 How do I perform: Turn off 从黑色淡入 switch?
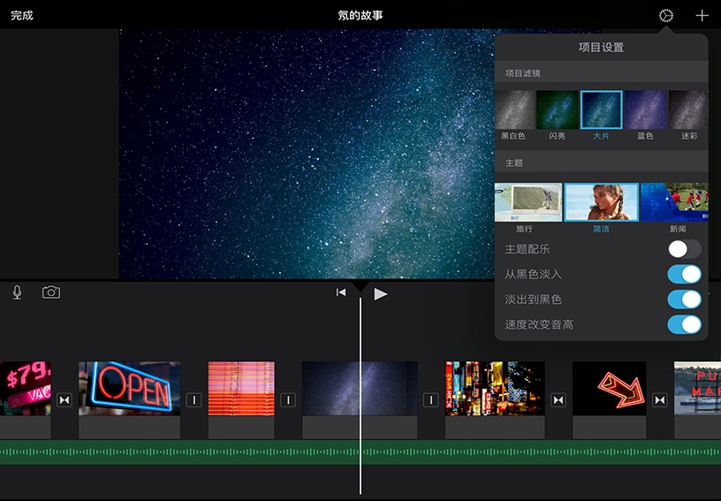coord(684,274)
